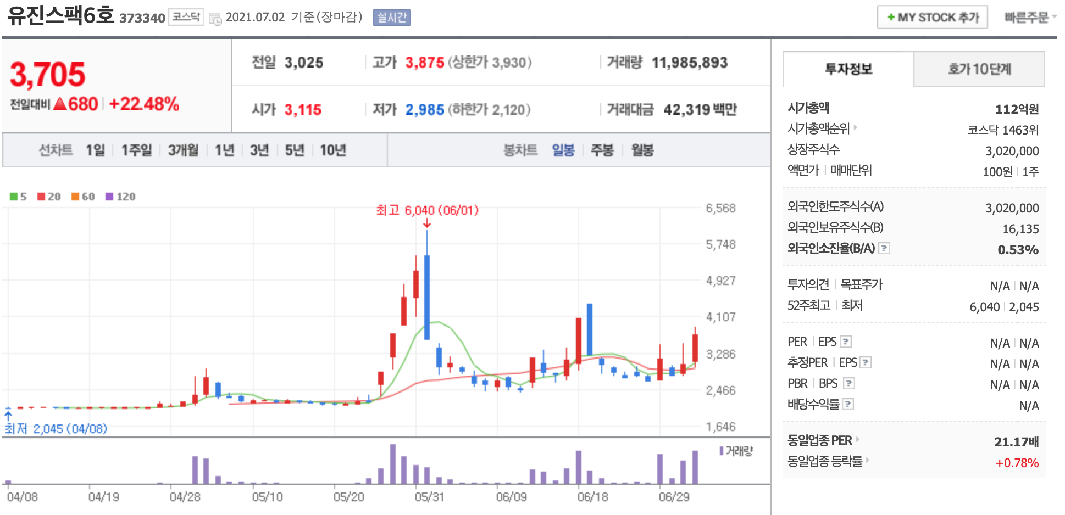Click the tallest volume bar near 05/27
The image size is (1065, 515).
tap(393, 464)
